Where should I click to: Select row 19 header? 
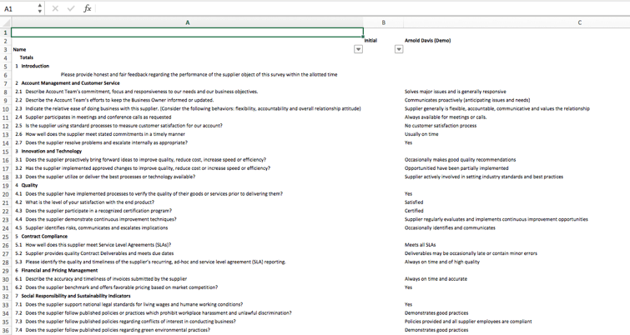(x=5, y=186)
